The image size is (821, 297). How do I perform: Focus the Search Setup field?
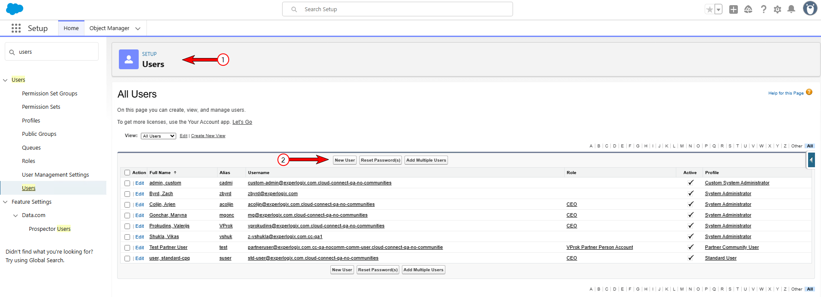point(397,9)
